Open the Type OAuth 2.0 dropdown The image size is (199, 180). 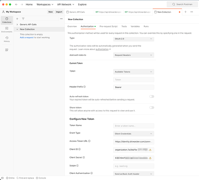coord(134,39)
